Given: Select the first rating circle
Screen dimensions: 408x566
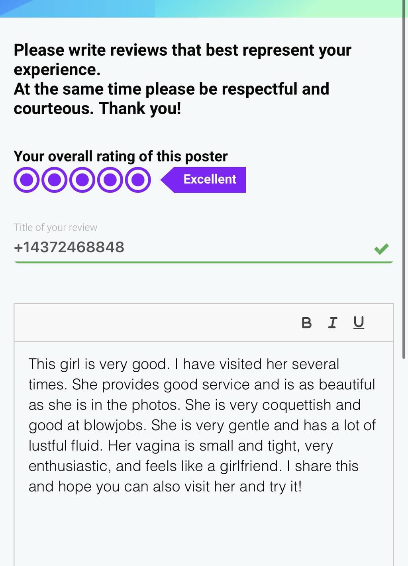Looking at the screenshot, I should [x=26, y=180].
